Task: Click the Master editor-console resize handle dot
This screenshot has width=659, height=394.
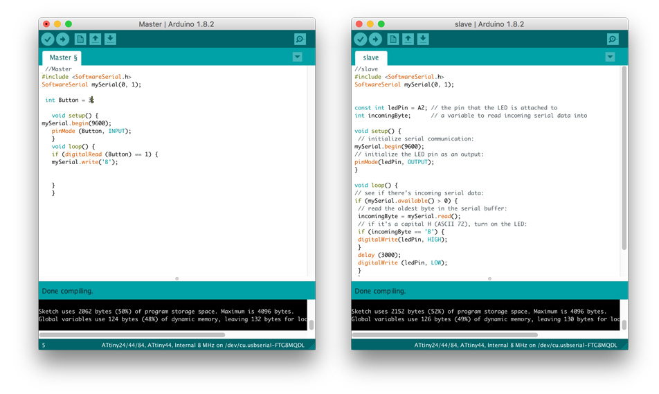Action: pos(177,278)
